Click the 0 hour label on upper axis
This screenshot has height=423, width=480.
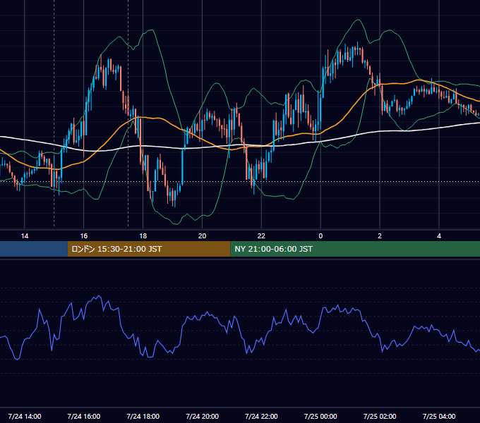click(320, 236)
